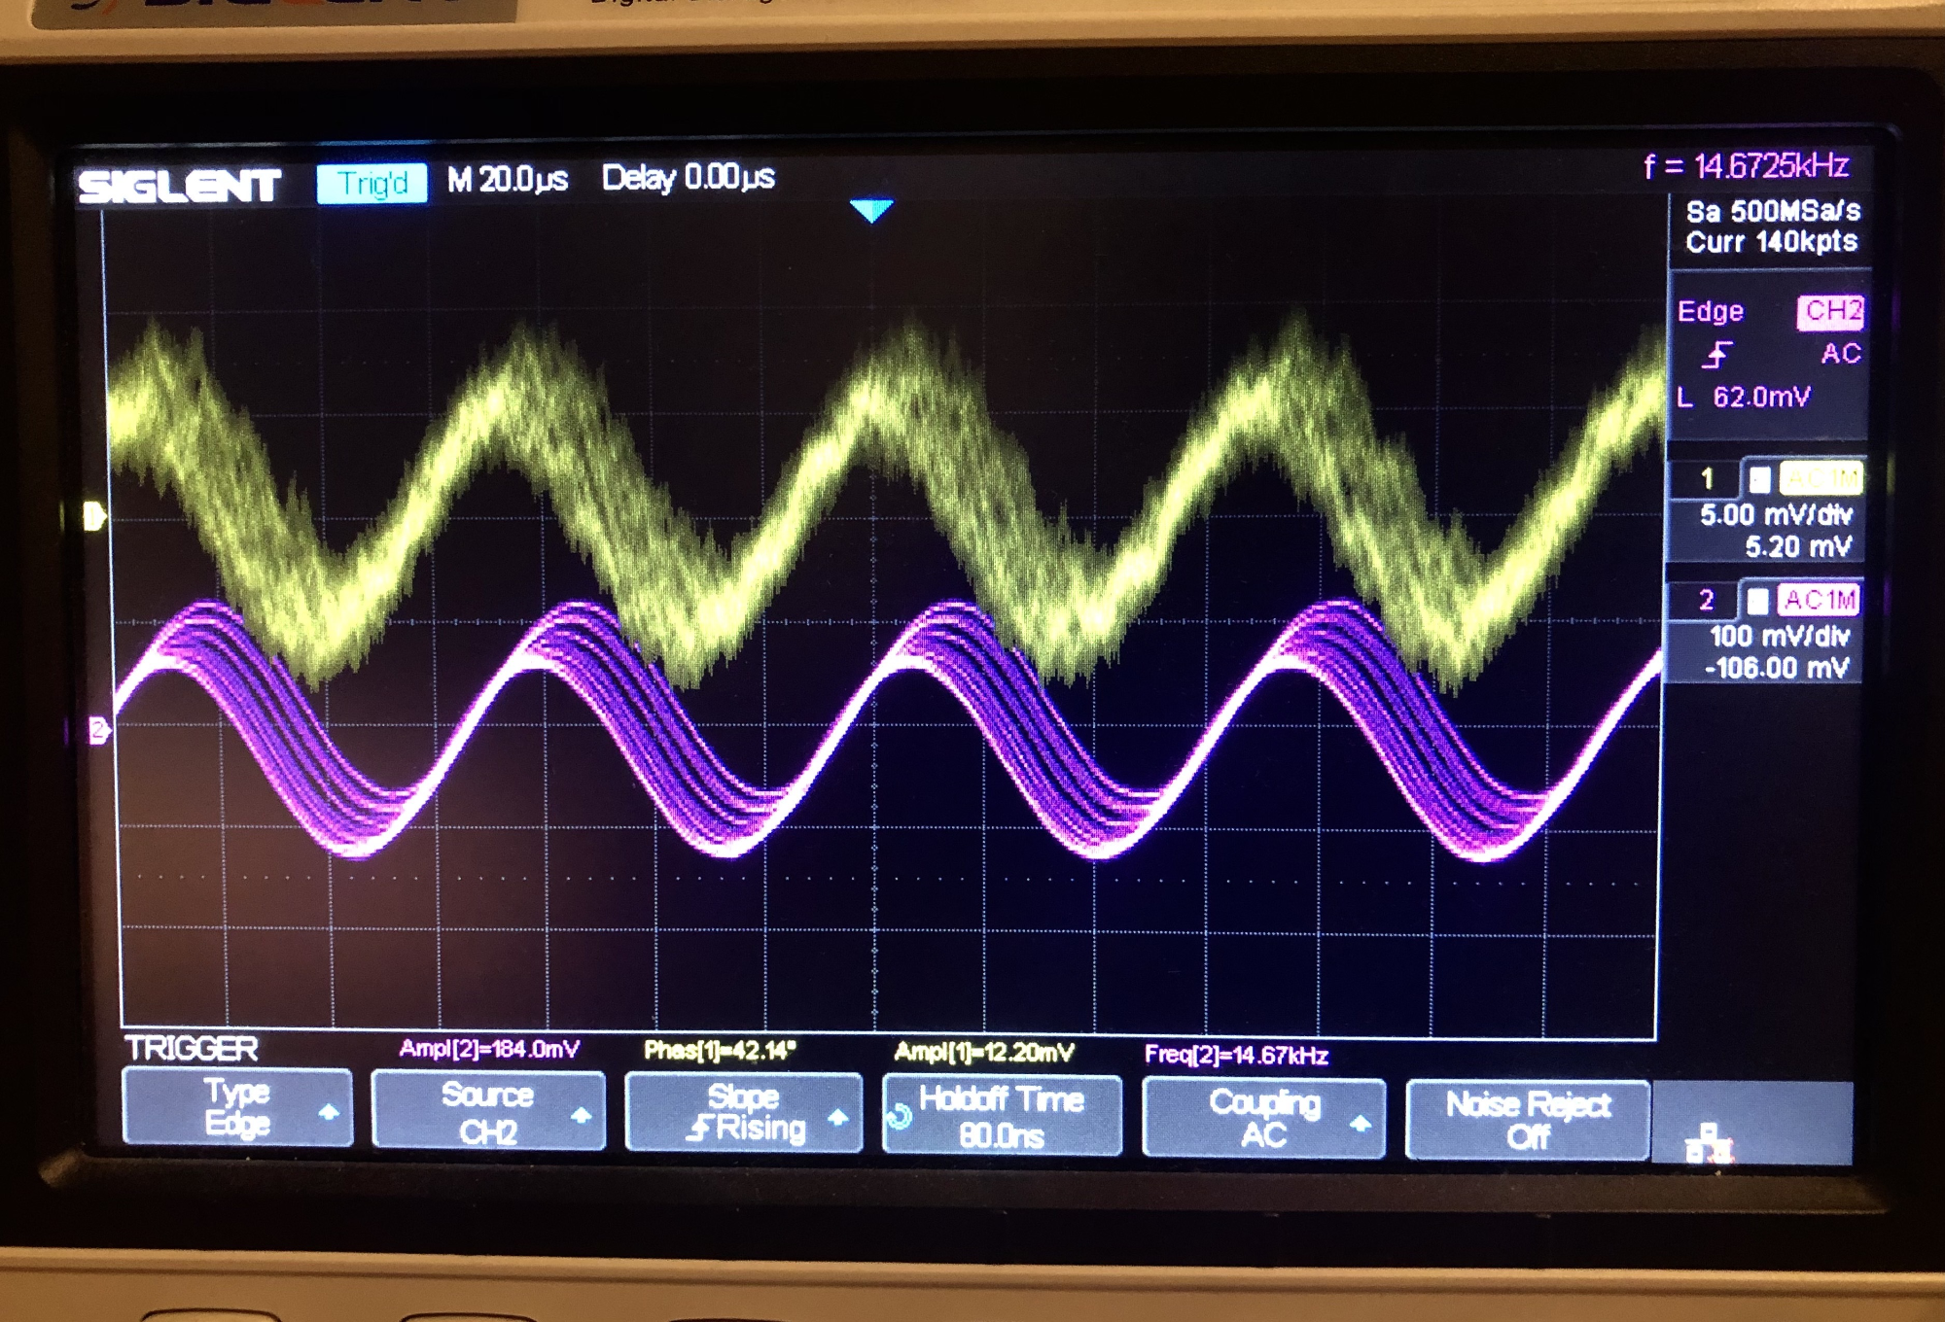Click the AC trigger coupling label
This screenshot has height=1322, width=1945.
pyautogui.click(x=1840, y=353)
